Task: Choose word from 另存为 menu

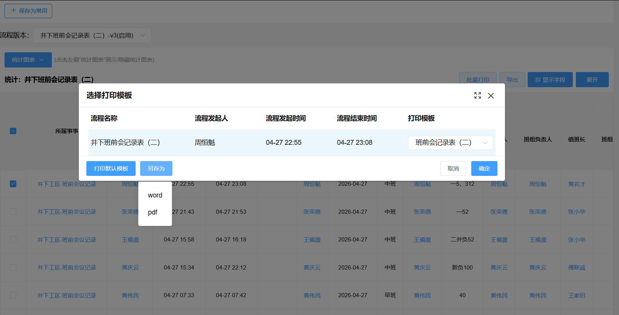Action: click(x=155, y=195)
